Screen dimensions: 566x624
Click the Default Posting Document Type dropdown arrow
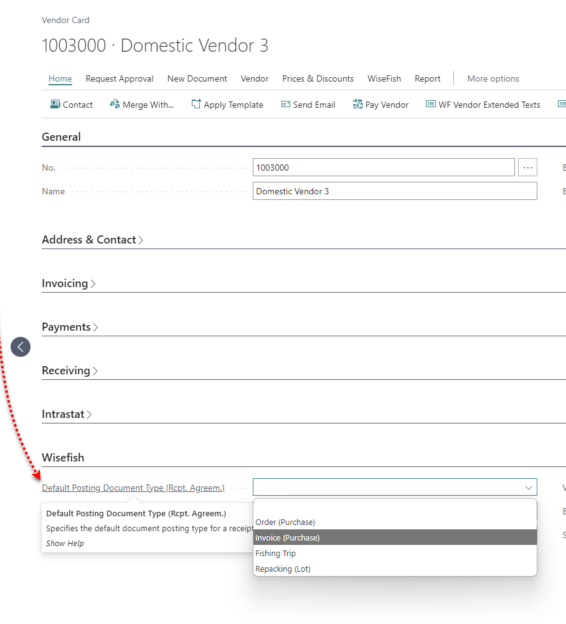coord(529,488)
